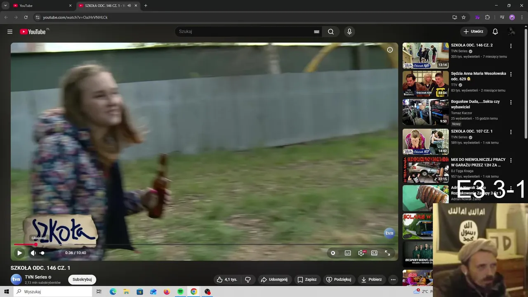Screen dimensions: 528x297
Task: Open SZKOŁA ODC. 107 CZ. 1 title
Action: [x=471, y=131]
